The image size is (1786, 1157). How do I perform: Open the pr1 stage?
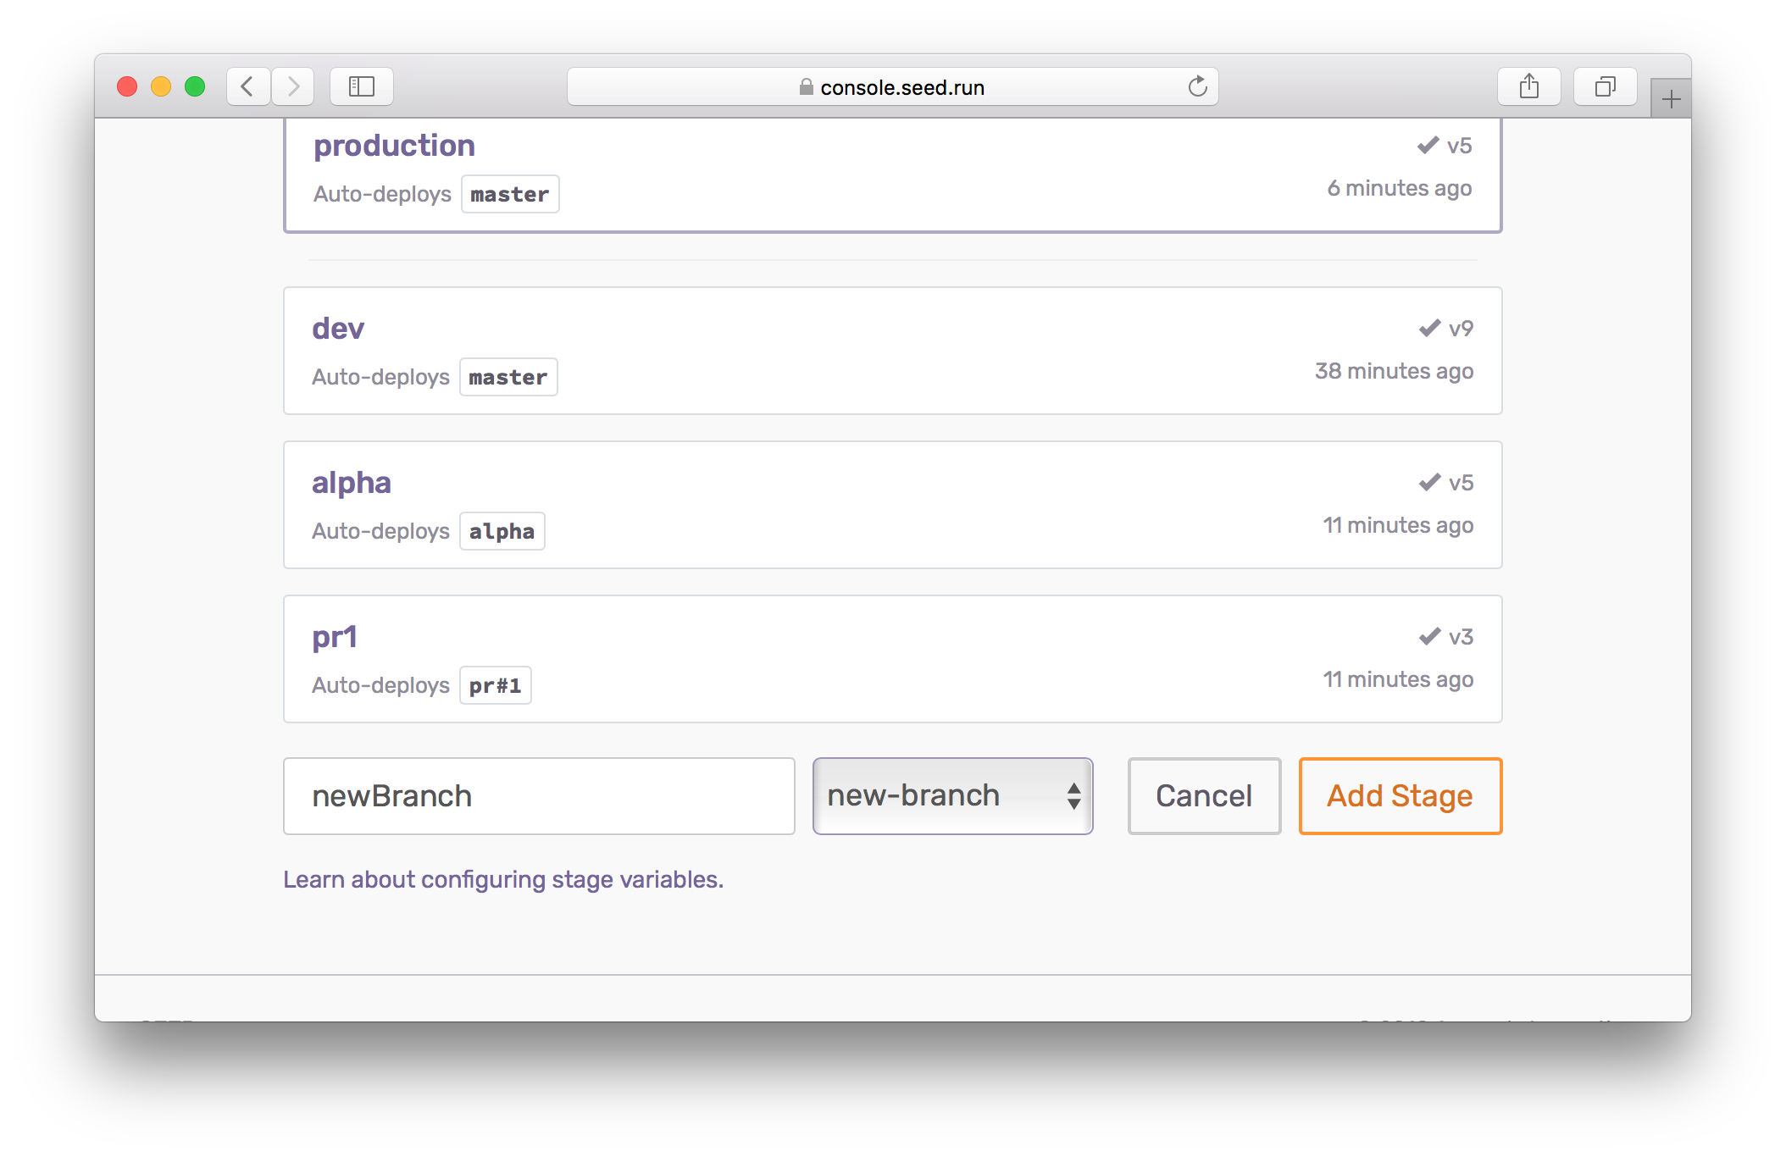point(335,637)
